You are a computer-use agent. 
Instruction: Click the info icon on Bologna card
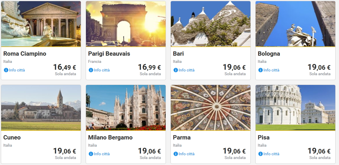(x=260, y=70)
